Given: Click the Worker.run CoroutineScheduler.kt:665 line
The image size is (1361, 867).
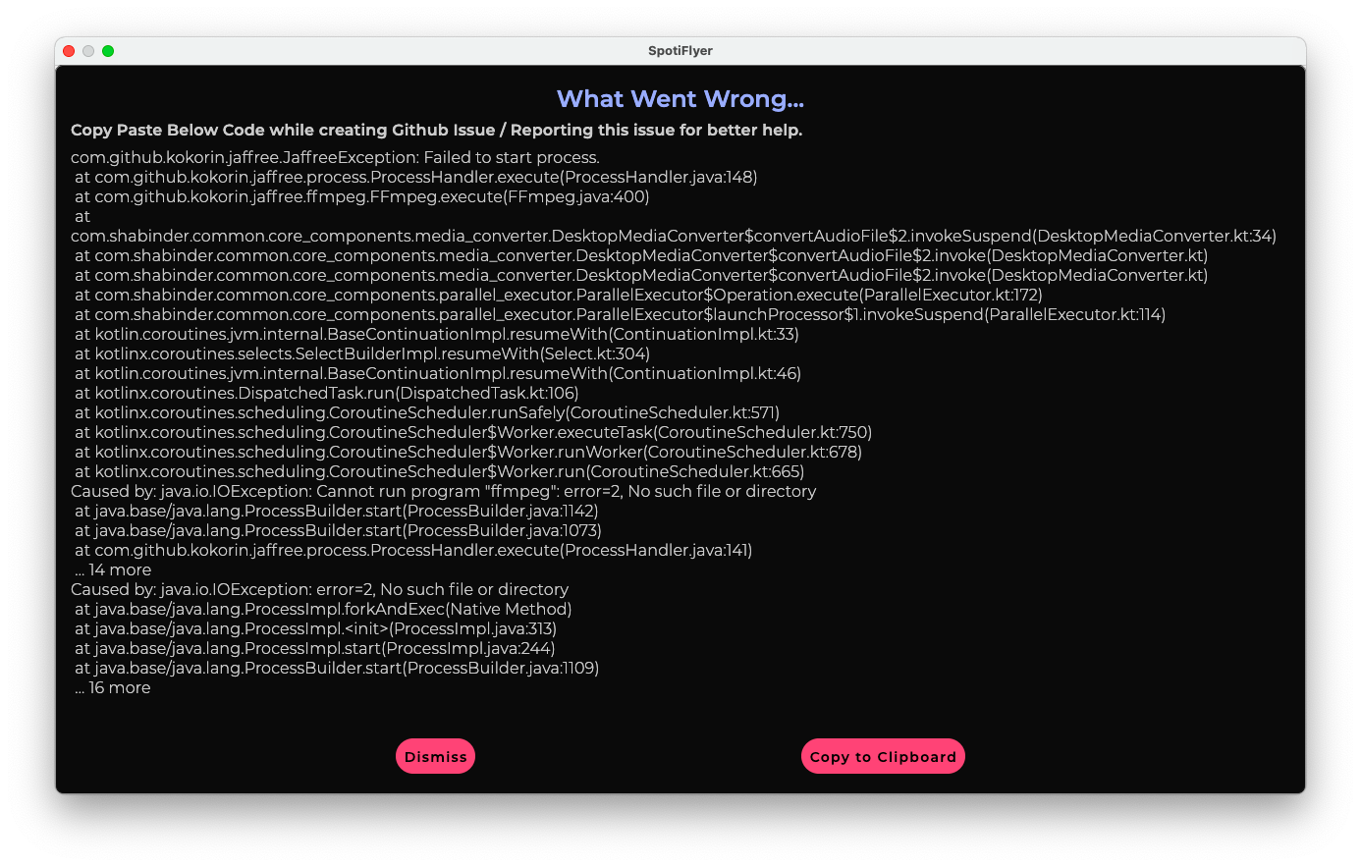Looking at the screenshot, I should 440,471.
